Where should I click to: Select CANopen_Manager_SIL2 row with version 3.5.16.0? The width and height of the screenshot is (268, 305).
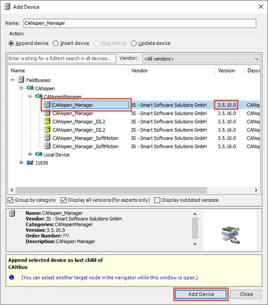pyautogui.click(x=134, y=130)
